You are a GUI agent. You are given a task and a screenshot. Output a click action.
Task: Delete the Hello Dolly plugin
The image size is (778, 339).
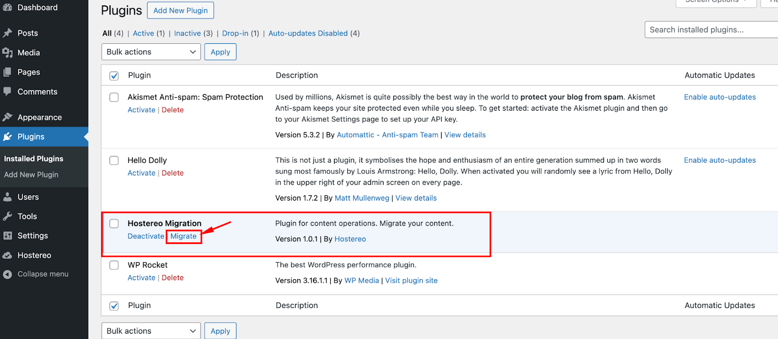(x=173, y=173)
